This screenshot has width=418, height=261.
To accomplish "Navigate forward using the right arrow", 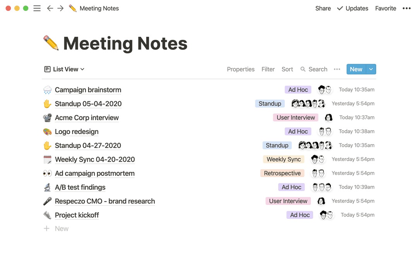I will pyautogui.click(x=61, y=8).
